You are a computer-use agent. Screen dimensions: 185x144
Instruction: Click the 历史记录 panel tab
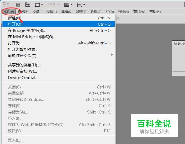[179, 44]
